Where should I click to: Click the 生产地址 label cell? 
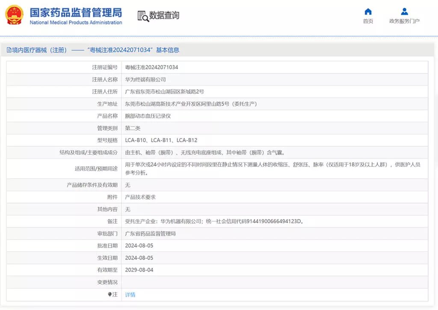pos(64,104)
